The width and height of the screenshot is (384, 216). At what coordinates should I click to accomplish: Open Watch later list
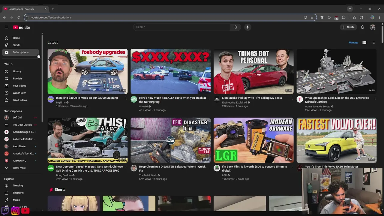[20, 93]
